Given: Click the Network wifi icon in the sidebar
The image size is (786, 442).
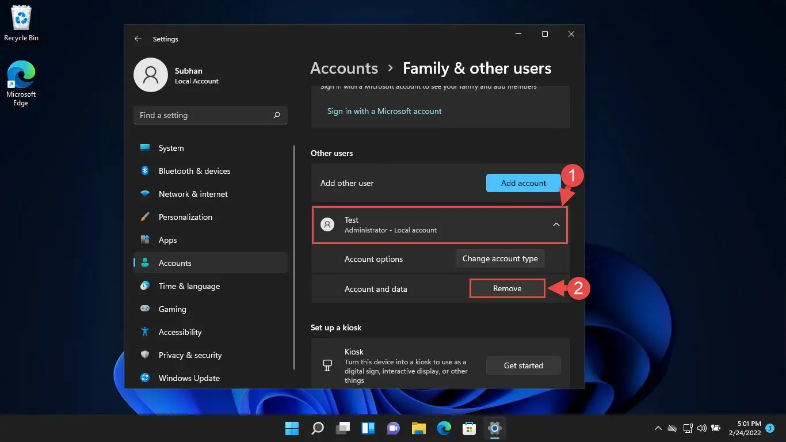Looking at the screenshot, I should point(145,194).
